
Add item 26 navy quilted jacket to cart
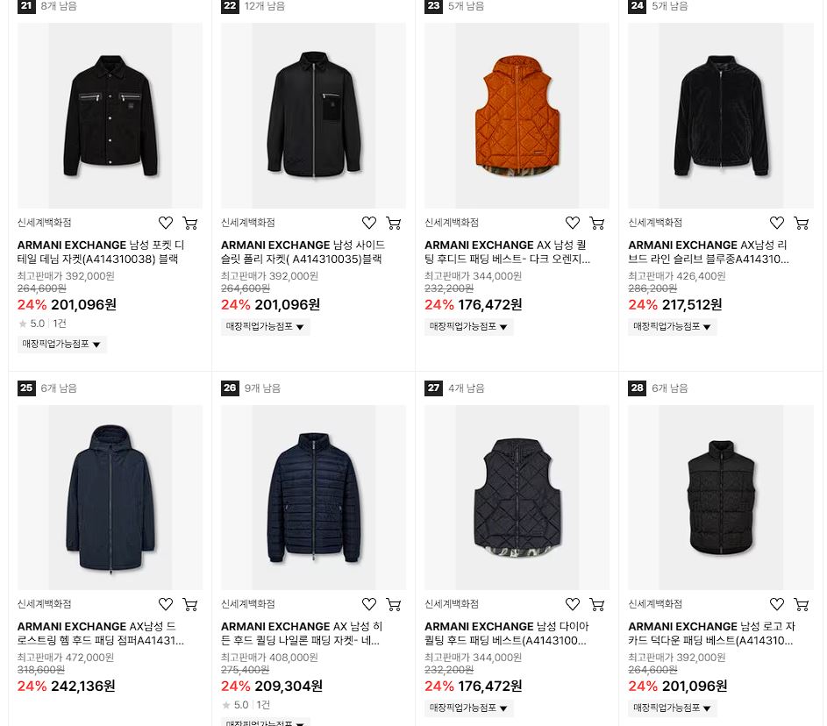pyautogui.click(x=394, y=605)
